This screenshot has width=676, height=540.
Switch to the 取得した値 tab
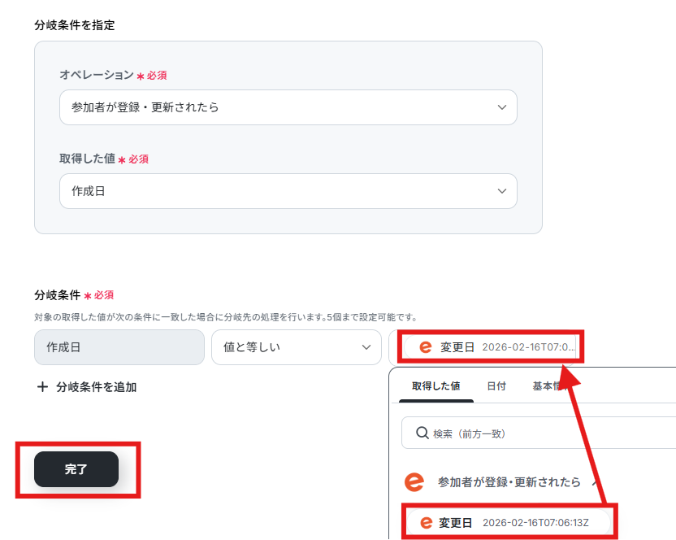point(435,386)
